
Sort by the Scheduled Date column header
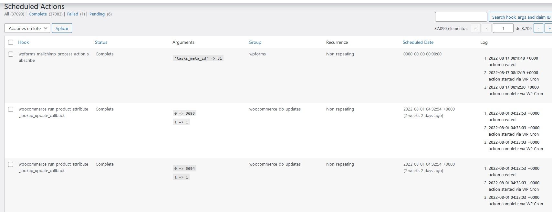pos(418,42)
